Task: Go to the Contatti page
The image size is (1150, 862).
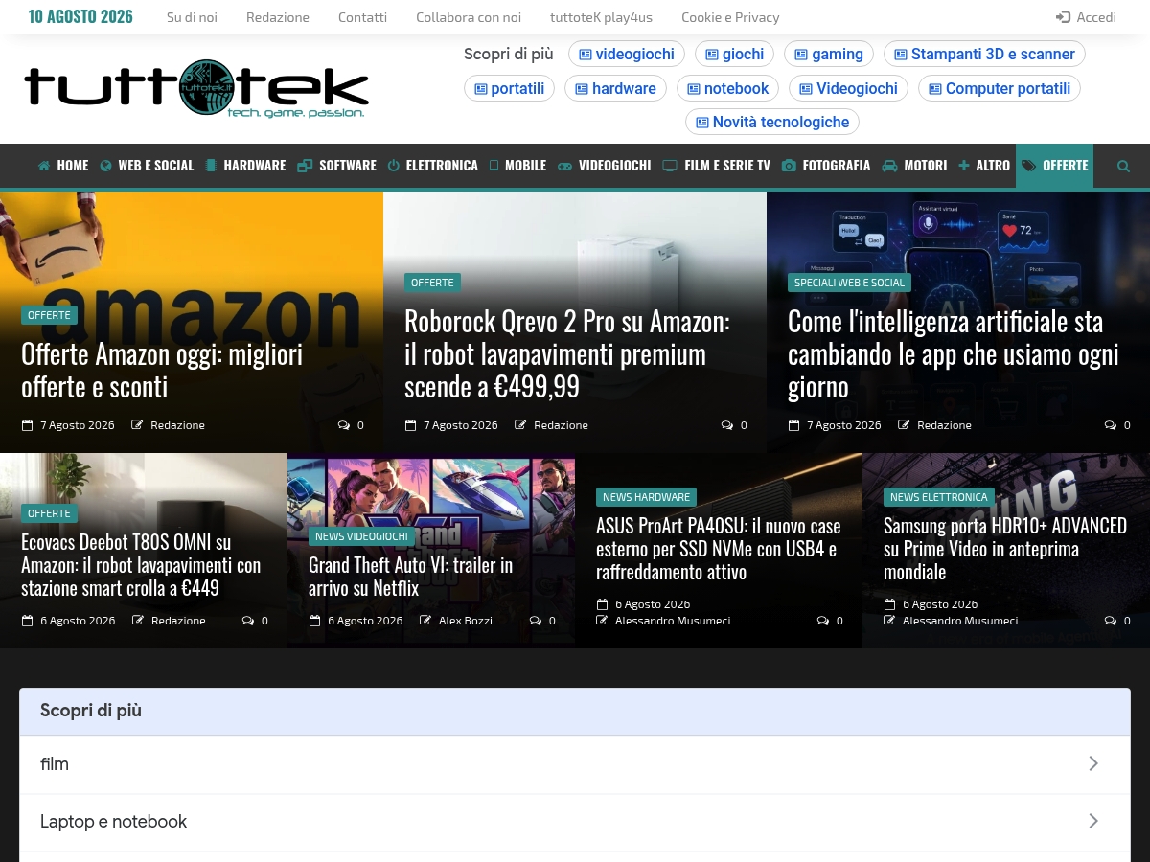Action: (x=362, y=17)
